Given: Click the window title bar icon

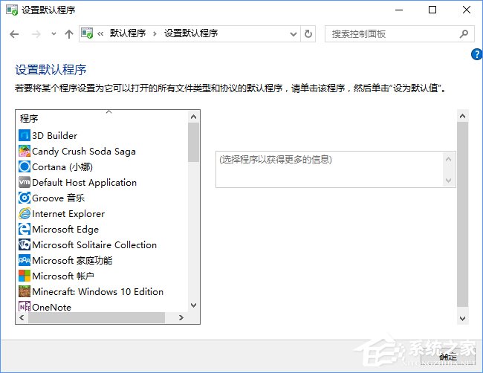Looking at the screenshot, I should [x=12, y=10].
